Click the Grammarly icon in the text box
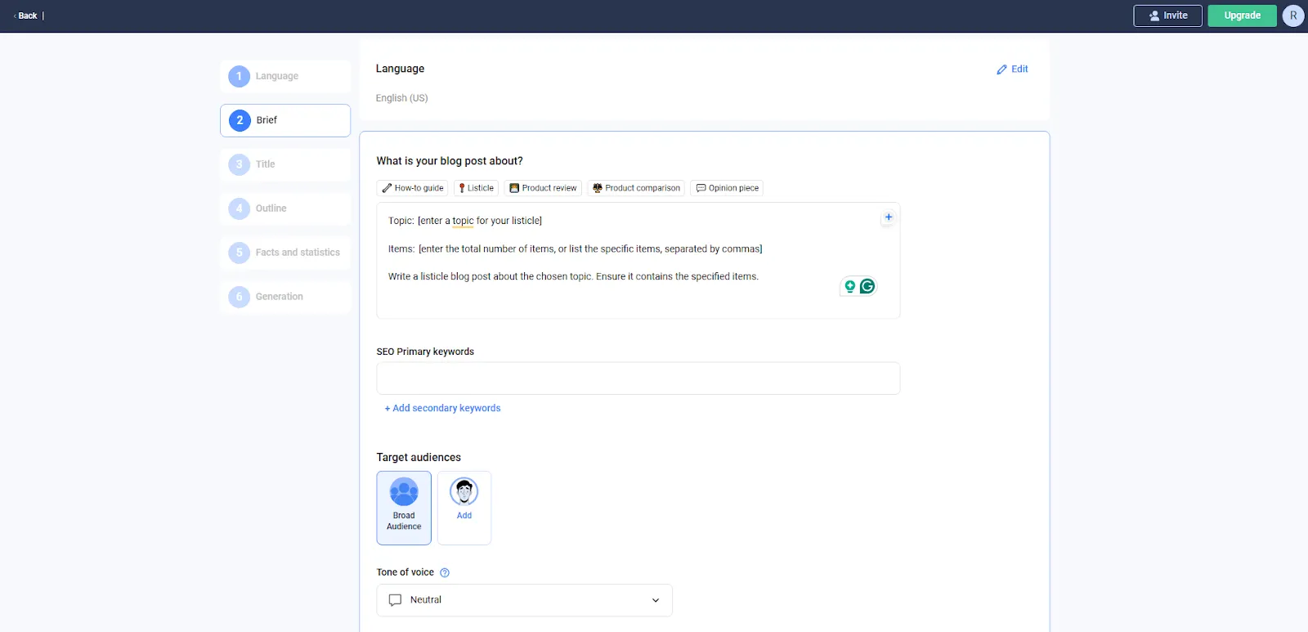This screenshot has height=632, width=1308. (x=867, y=286)
